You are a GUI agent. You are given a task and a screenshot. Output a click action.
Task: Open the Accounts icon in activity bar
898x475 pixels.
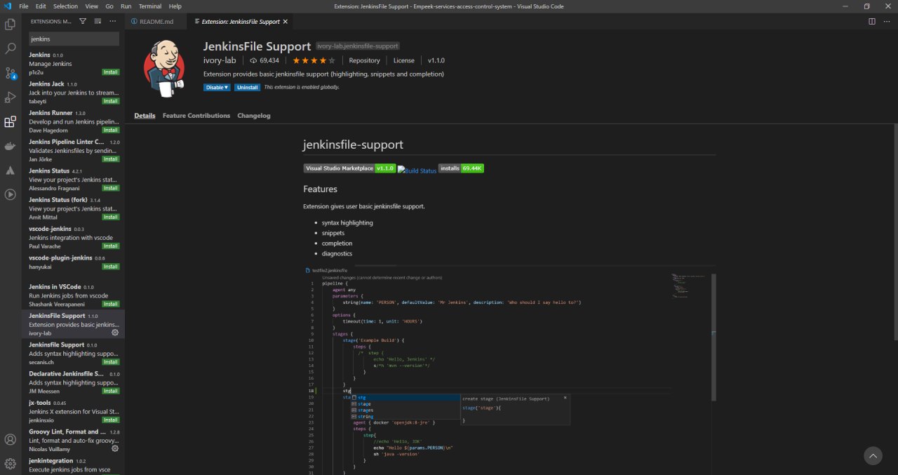11,439
